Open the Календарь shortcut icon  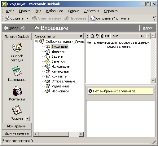[x=17, y=71]
